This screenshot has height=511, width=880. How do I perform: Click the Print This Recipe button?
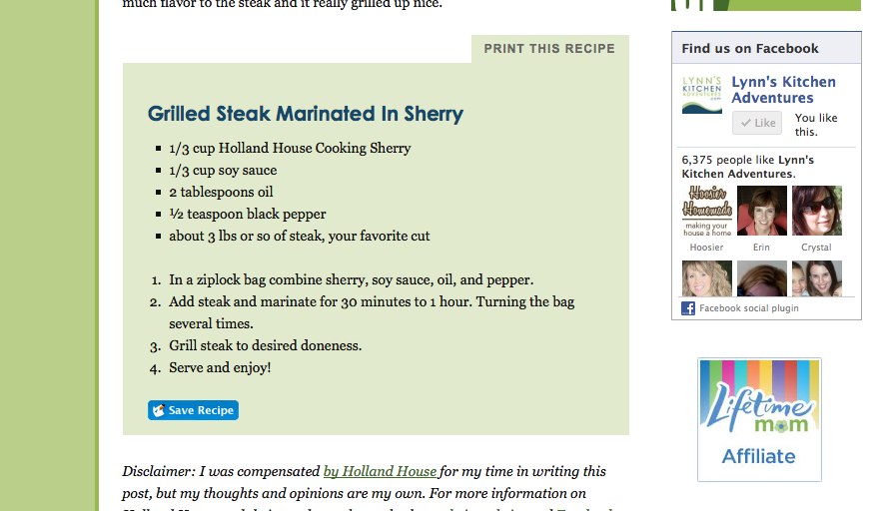(549, 49)
